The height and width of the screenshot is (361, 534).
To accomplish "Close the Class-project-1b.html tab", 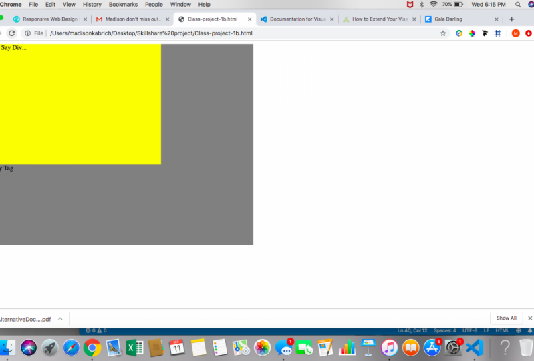I will click(250, 19).
